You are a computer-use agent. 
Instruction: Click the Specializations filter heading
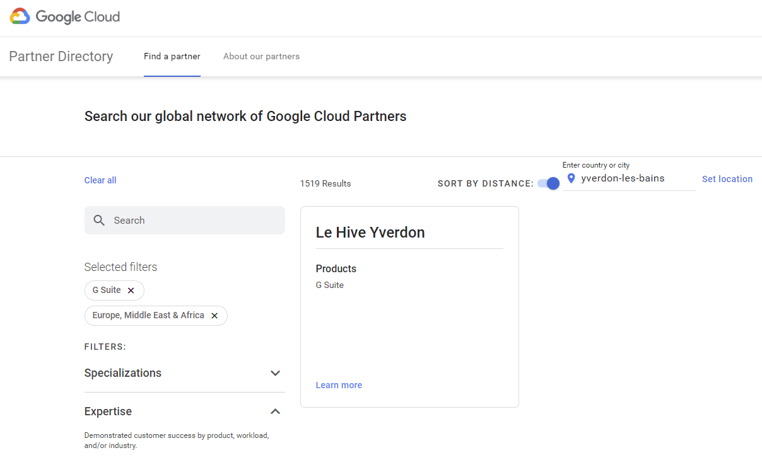click(123, 373)
